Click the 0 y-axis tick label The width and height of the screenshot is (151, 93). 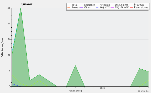click(x=10, y=86)
